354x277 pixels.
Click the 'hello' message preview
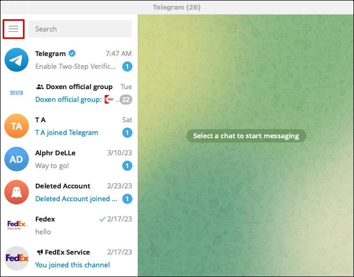point(43,232)
